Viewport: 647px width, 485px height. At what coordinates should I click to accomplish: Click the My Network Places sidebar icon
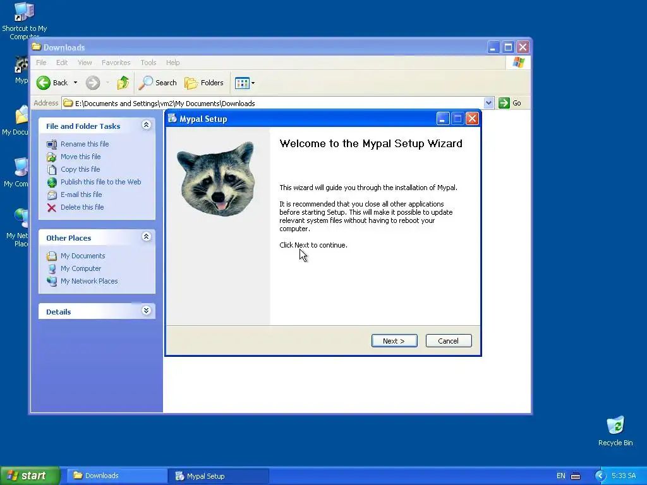pyautogui.click(x=52, y=281)
